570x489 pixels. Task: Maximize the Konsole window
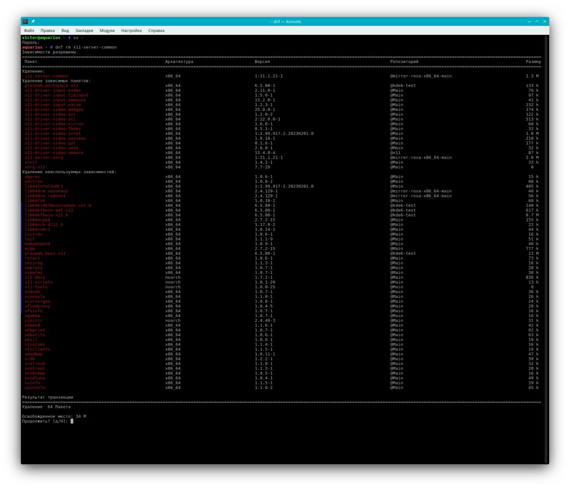point(537,21)
